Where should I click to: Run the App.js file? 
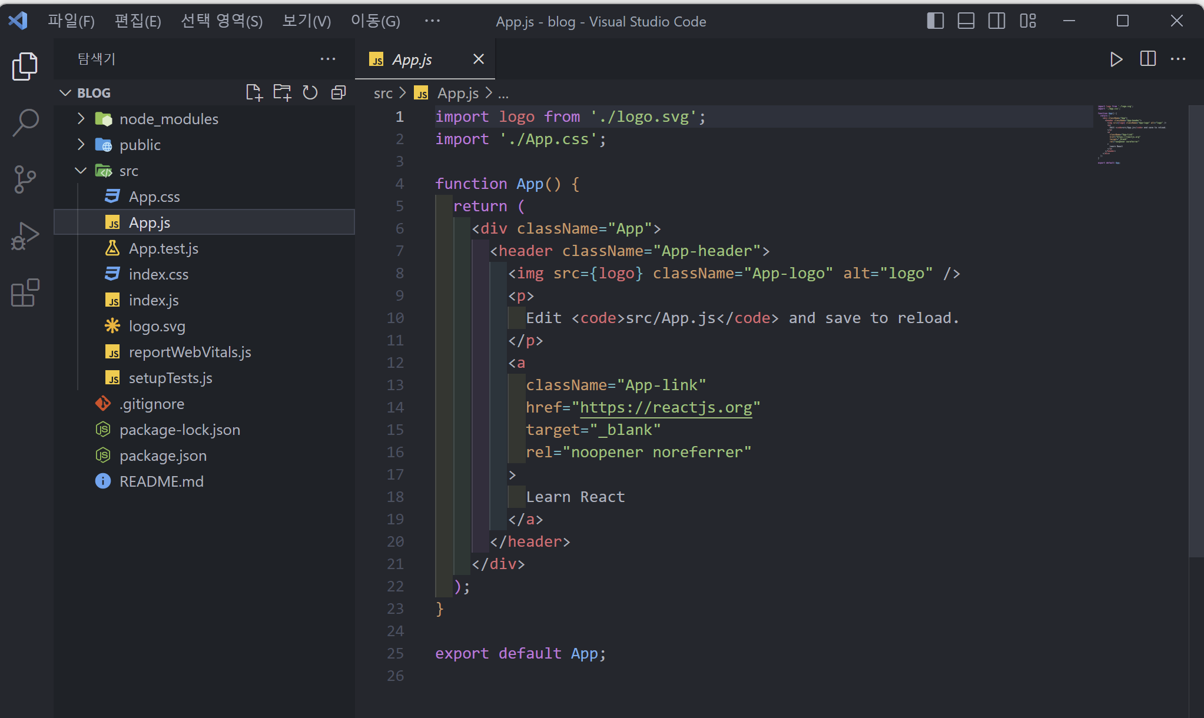[x=1116, y=59]
